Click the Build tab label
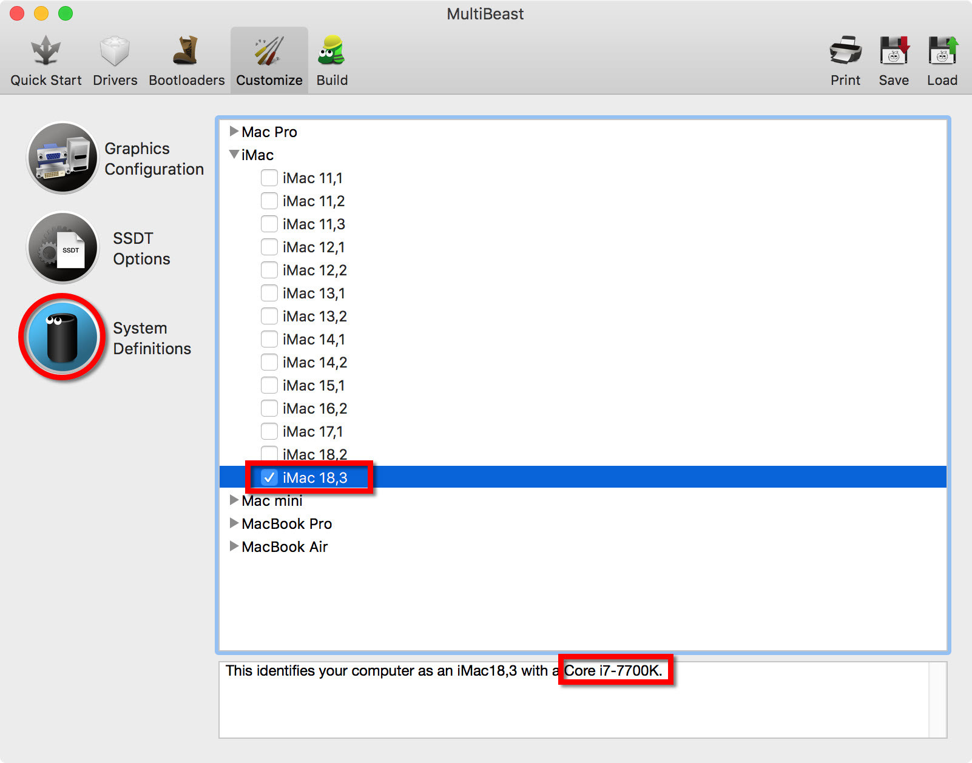This screenshot has height=763, width=972. pos(332,80)
